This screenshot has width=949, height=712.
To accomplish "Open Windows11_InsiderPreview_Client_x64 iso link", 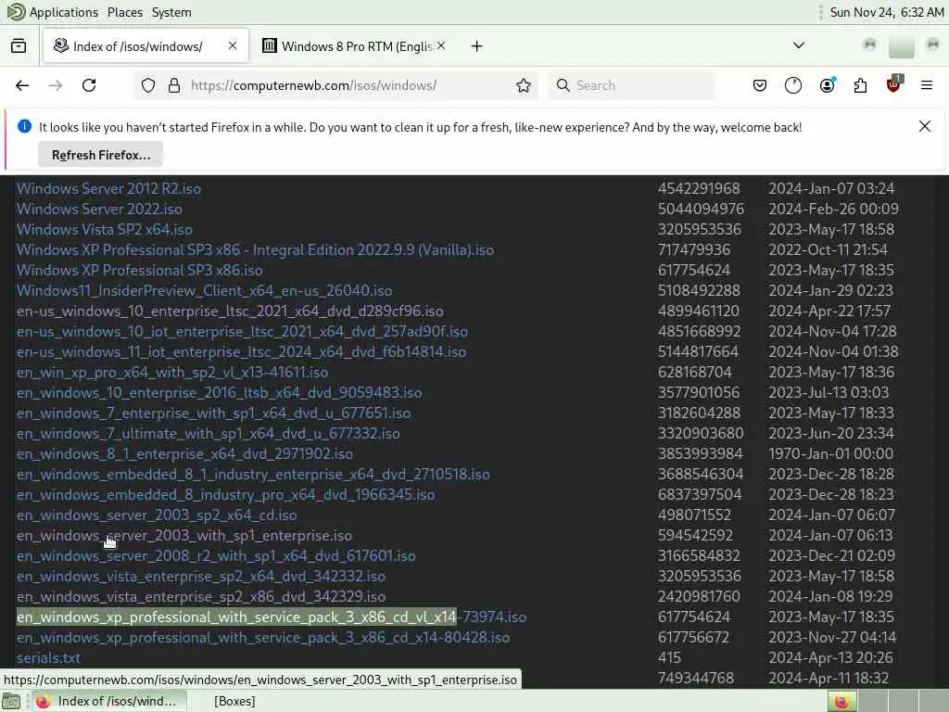I will [204, 290].
